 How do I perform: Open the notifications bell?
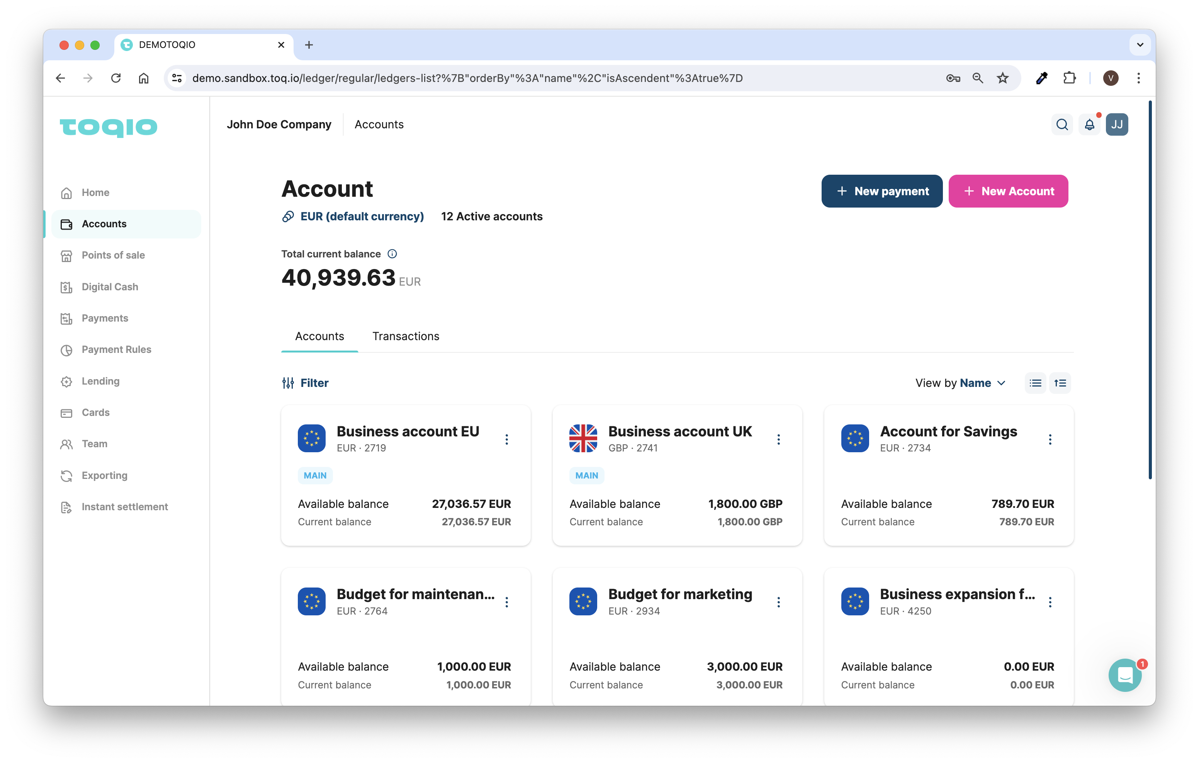click(1089, 124)
